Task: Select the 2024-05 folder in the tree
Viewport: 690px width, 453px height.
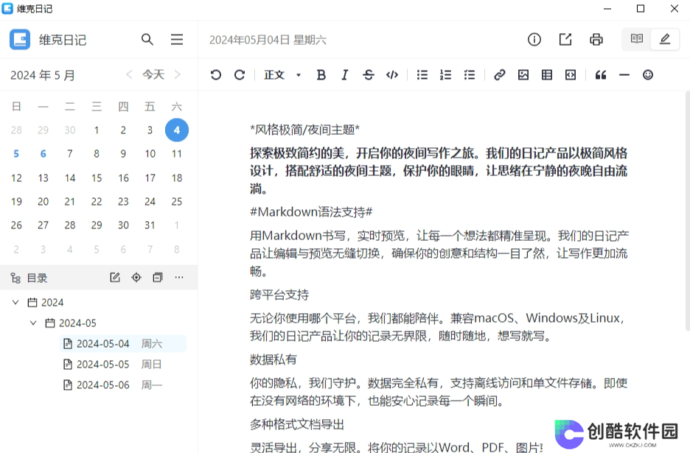Action: pyautogui.click(x=71, y=323)
